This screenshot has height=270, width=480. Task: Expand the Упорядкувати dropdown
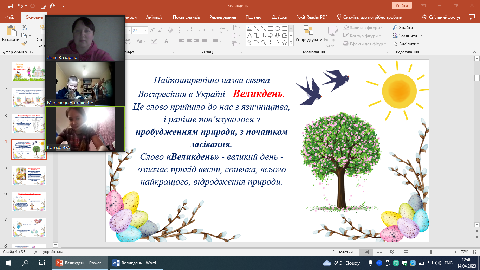point(309,40)
